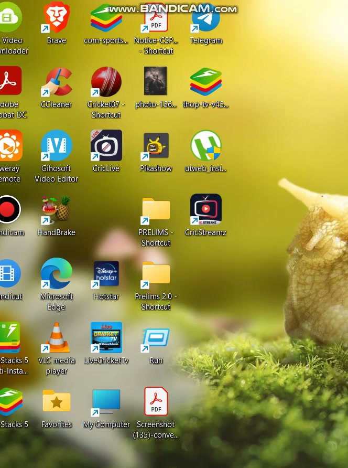Select the com-sports BlueStacks file icon

point(106,17)
